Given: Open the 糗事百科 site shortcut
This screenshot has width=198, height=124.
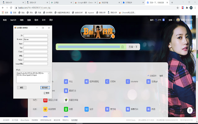Looking at the screenshot, I should (132, 109).
